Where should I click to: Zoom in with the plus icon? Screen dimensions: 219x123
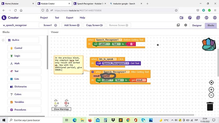pyautogui.click(x=211, y=90)
